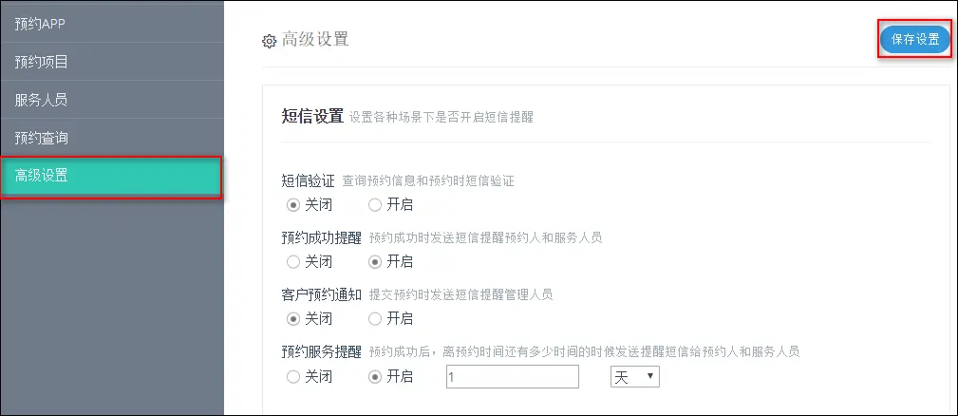Go to 预约项目 in the sidebar
Viewport: 958px width, 416px height.
[x=41, y=62]
